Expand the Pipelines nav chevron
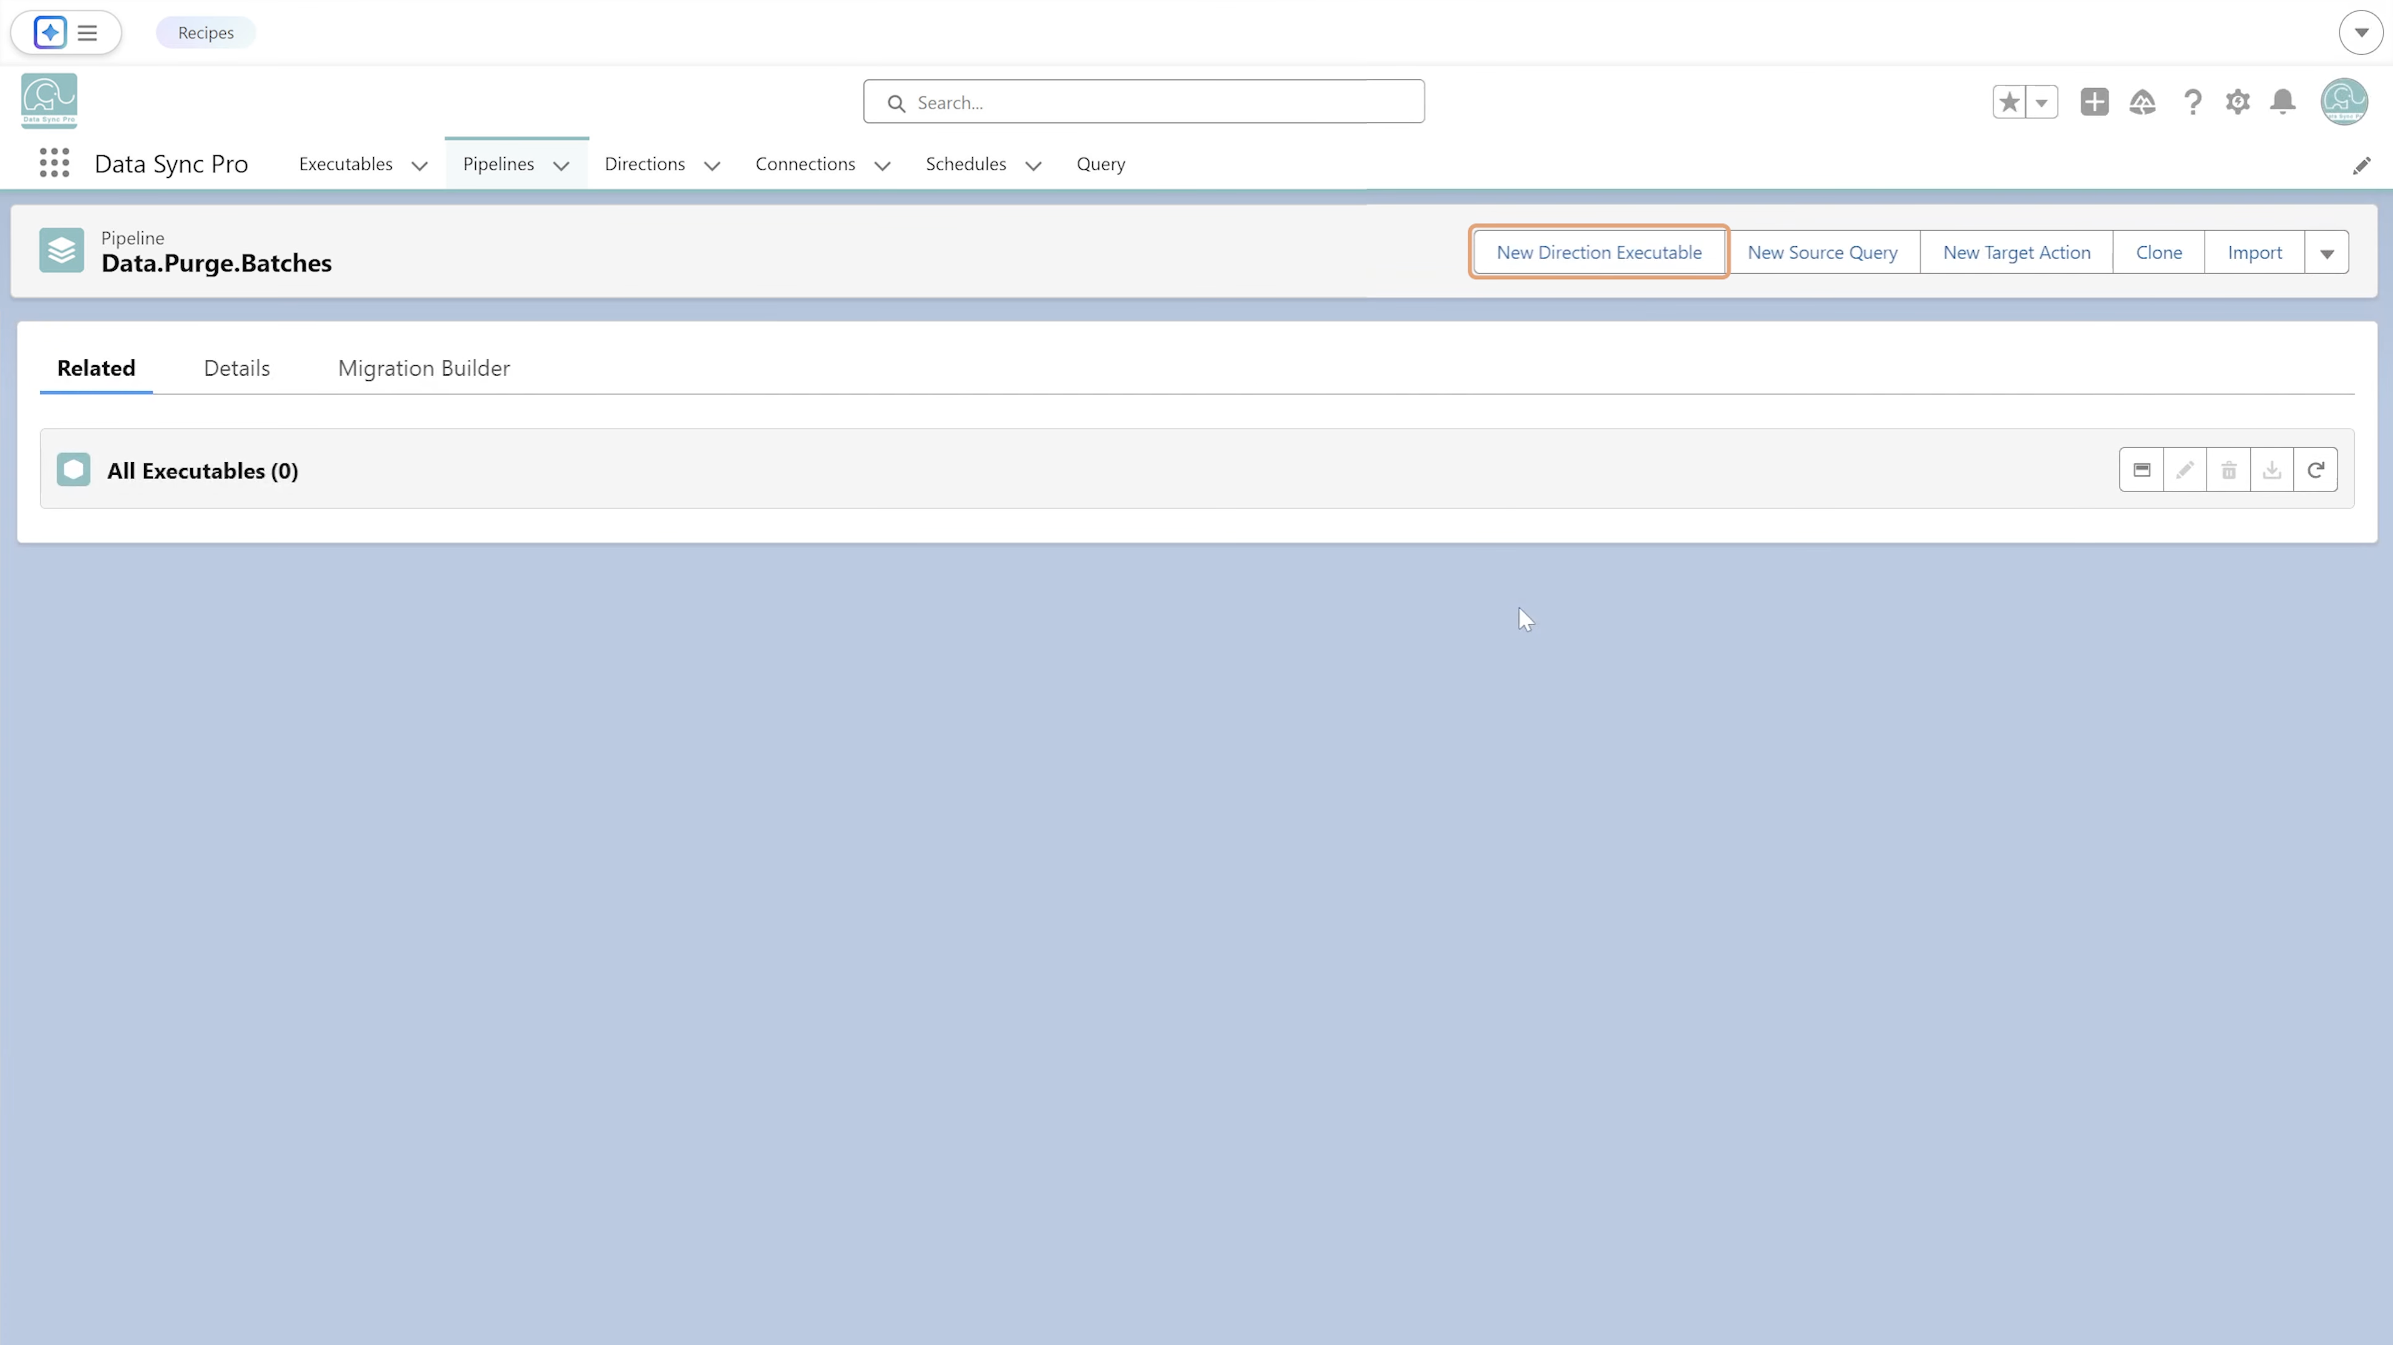 tap(561, 165)
